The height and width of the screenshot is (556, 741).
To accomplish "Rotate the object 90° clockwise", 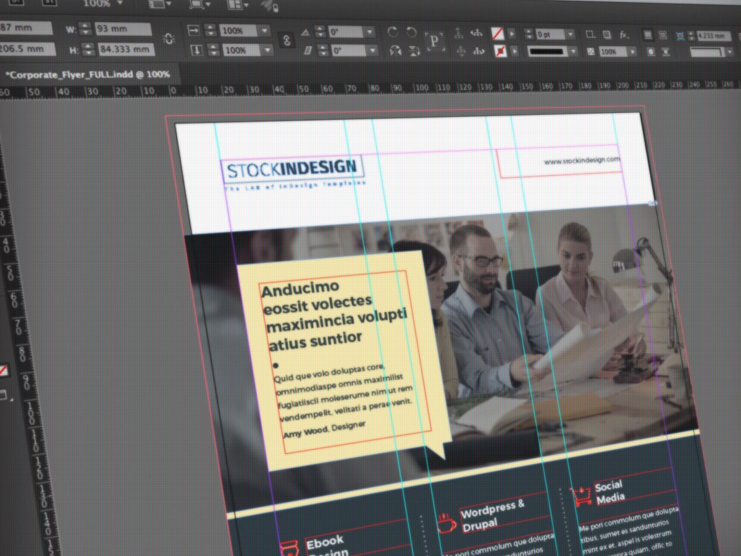I will click(x=393, y=32).
